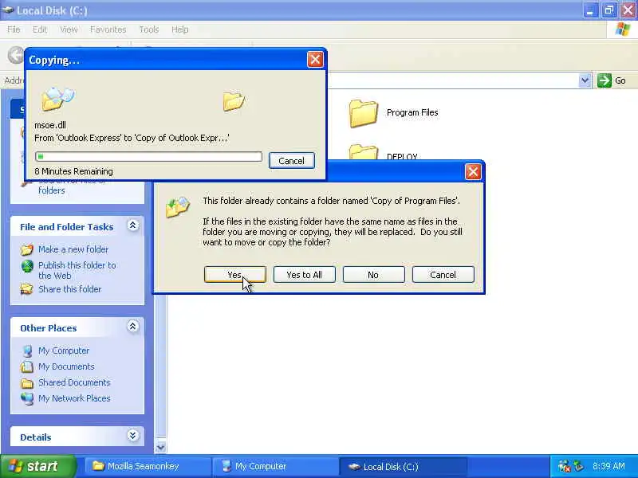Click the destination folder icon in Copying dialog
638x478 pixels.
pos(234,101)
